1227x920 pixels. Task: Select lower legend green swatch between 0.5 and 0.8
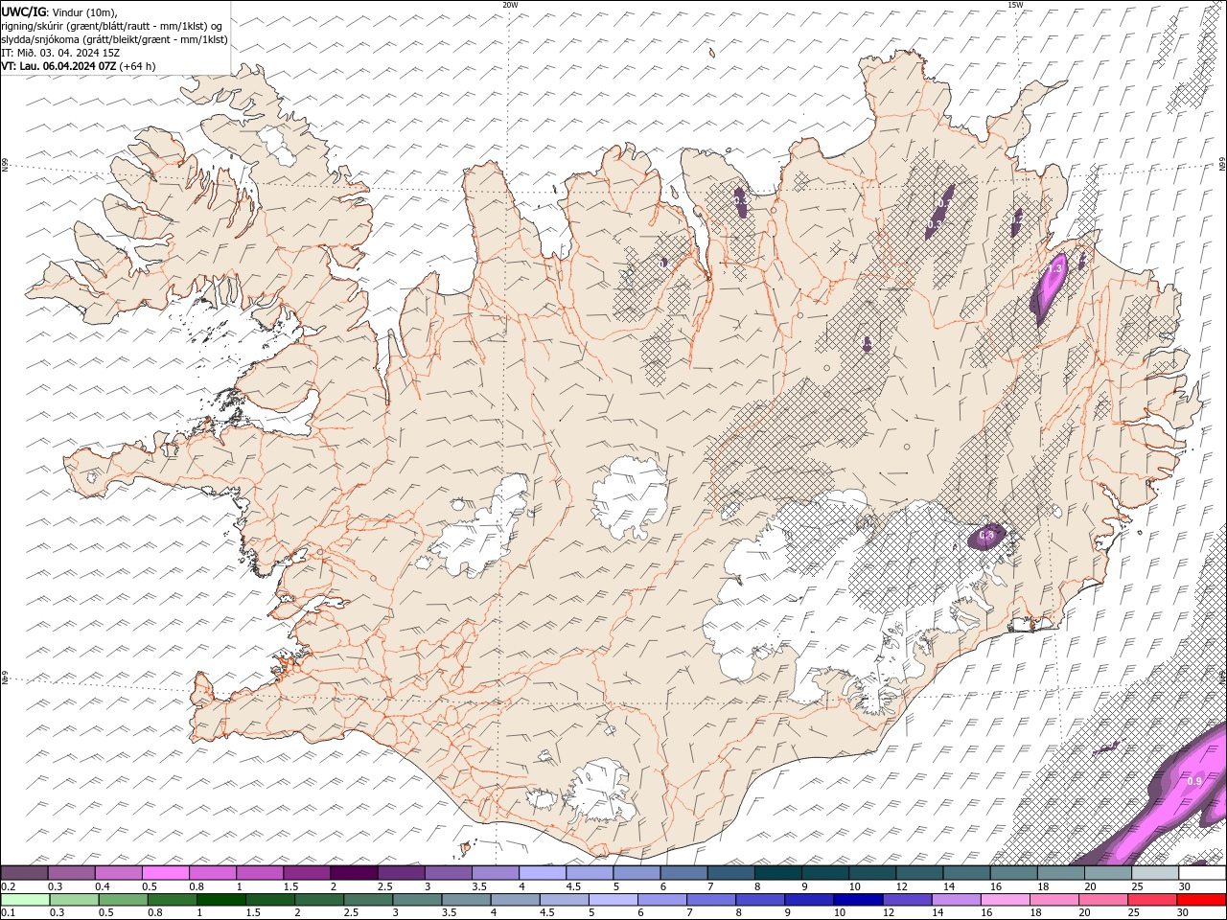[x=123, y=900]
